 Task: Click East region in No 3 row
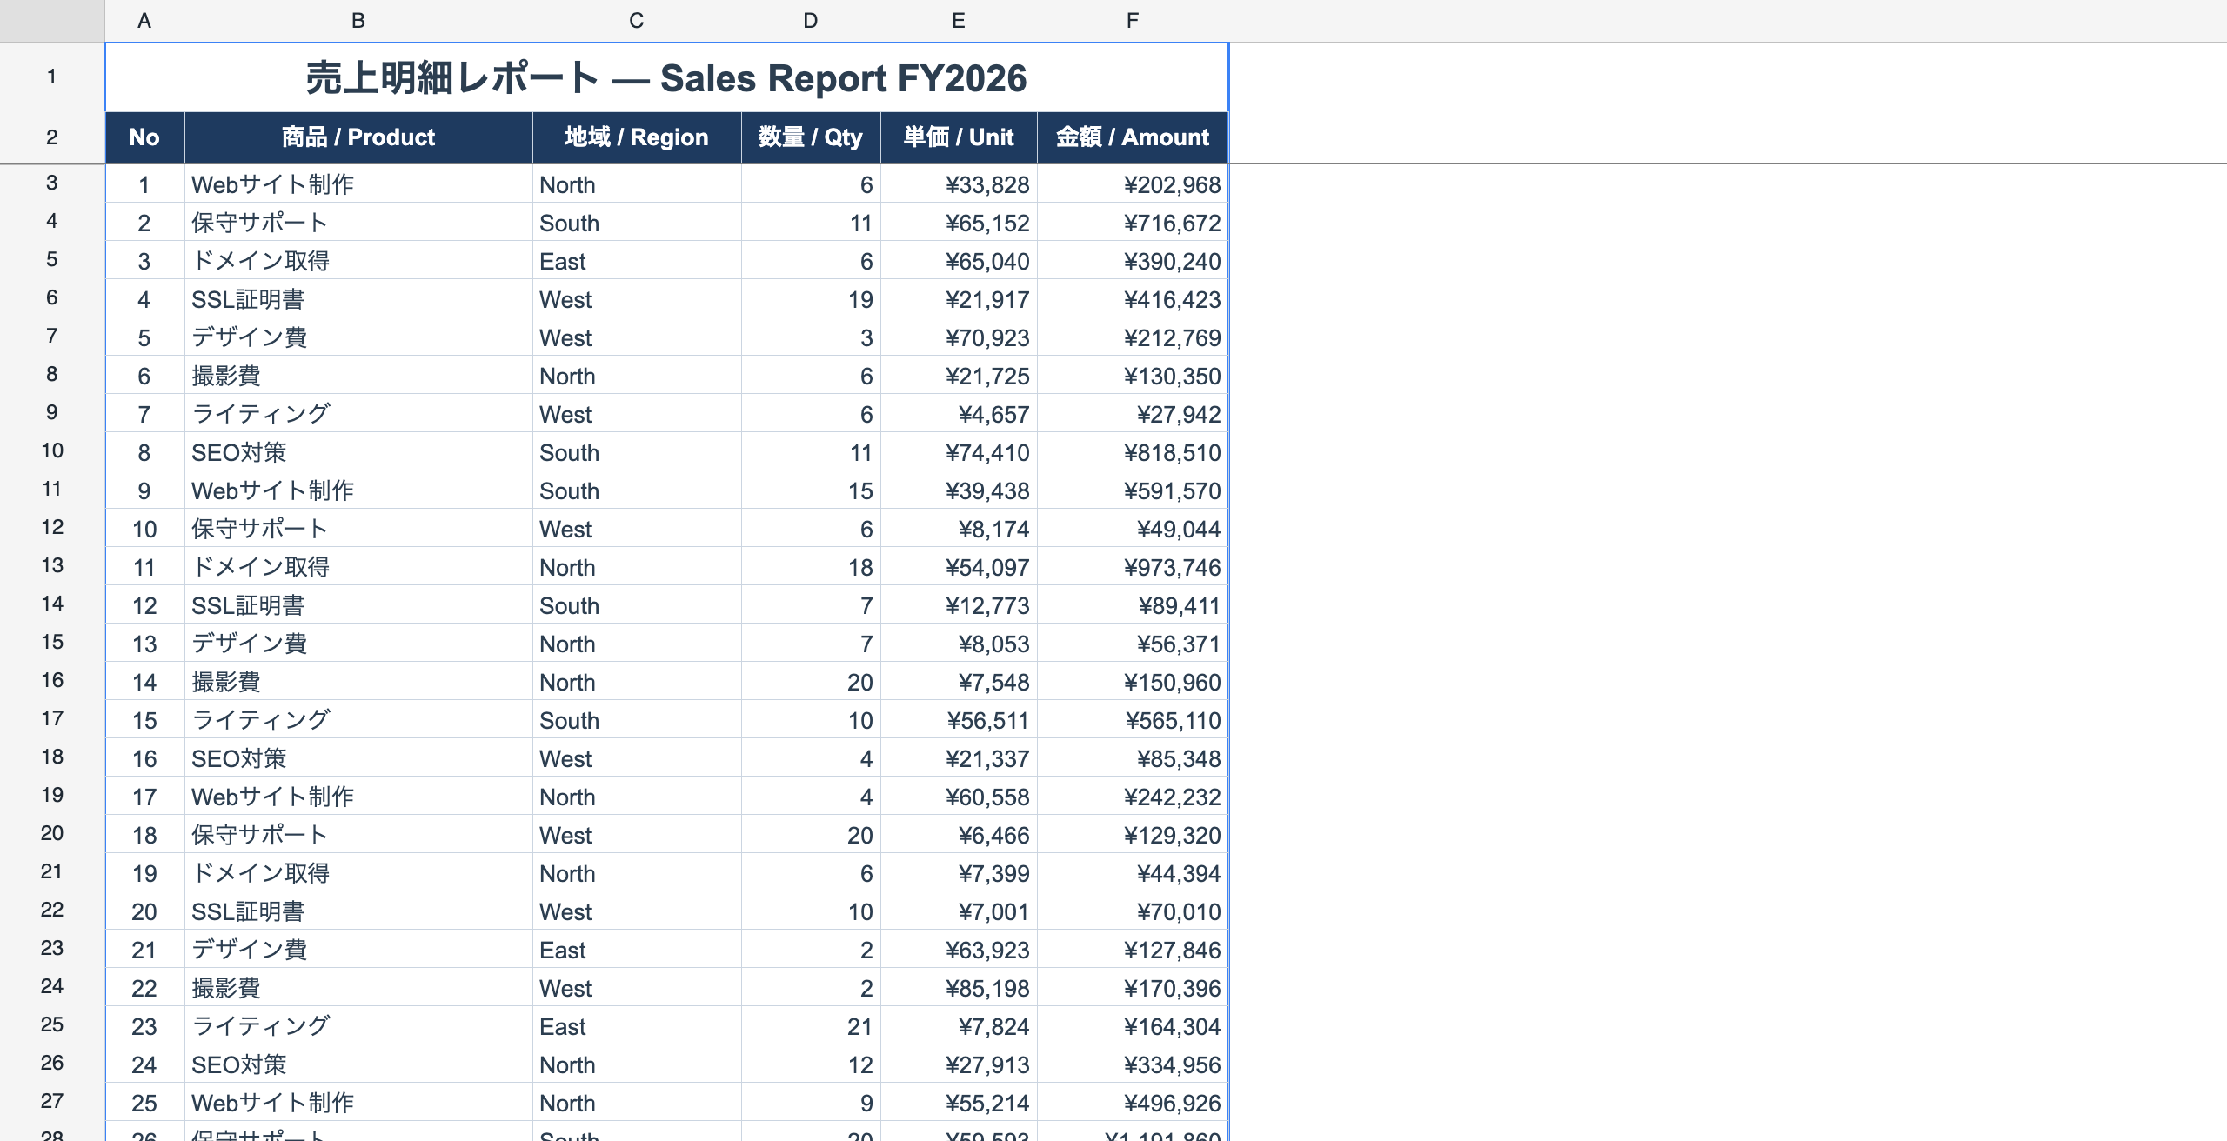(x=637, y=261)
